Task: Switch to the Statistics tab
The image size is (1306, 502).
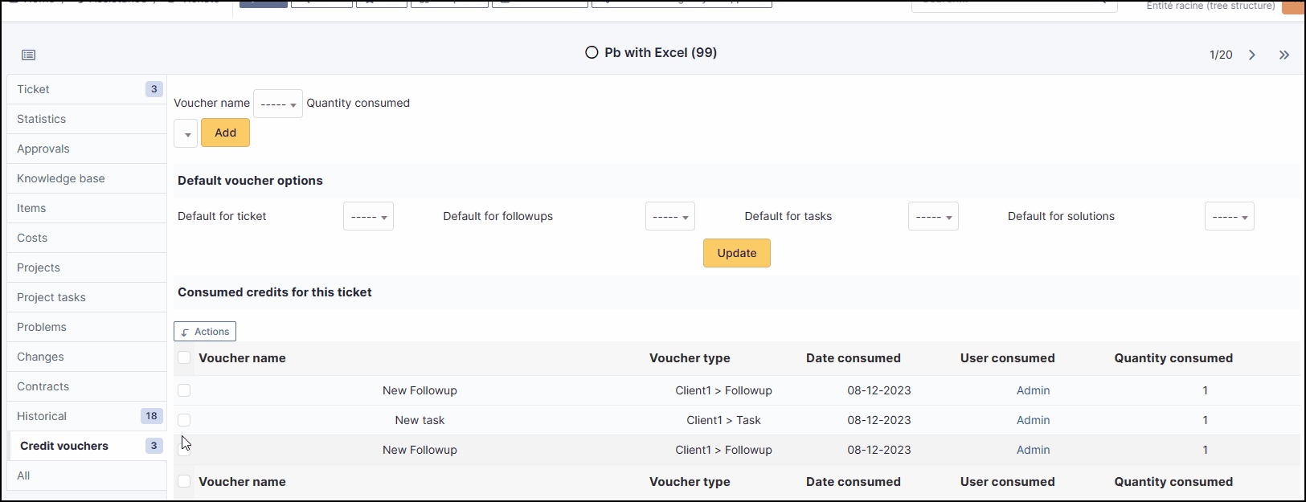Action: pyautogui.click(x=42, y=119)
